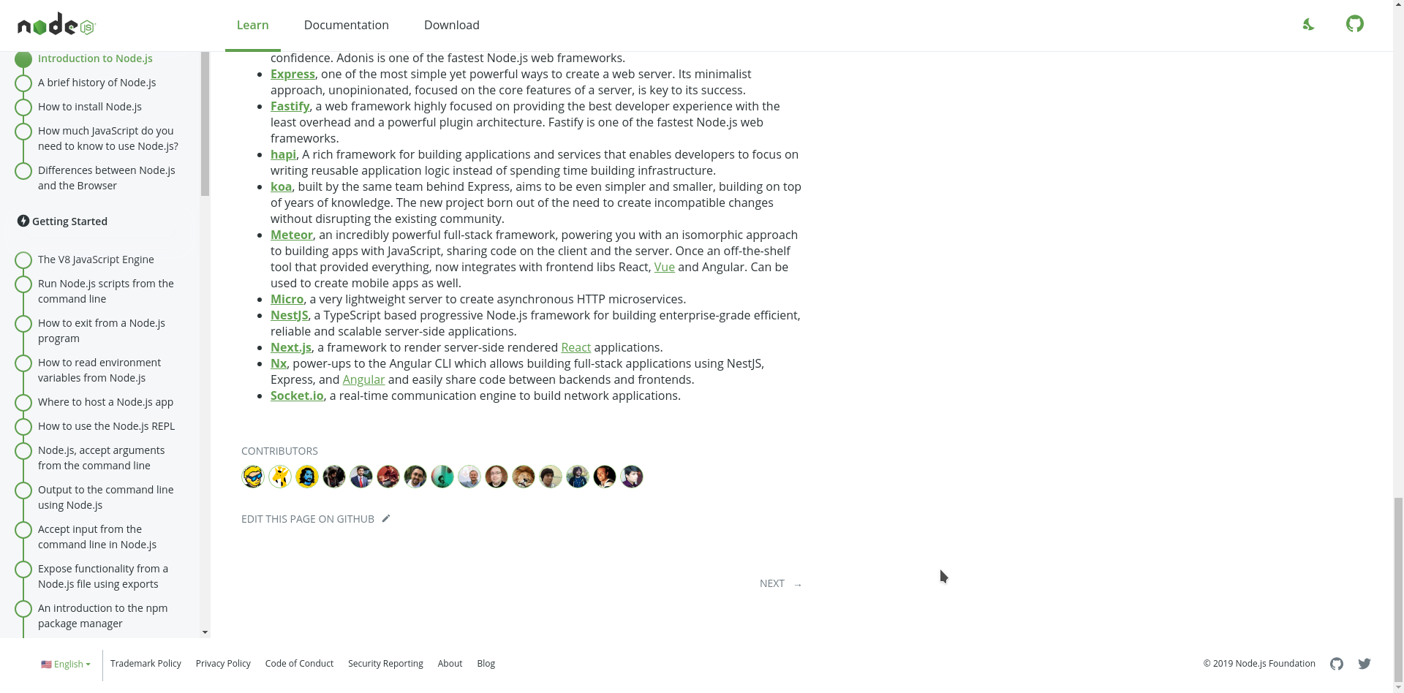Open Twitter from the footer icon
The image size is (1404, 693).
pos(1365,664)
